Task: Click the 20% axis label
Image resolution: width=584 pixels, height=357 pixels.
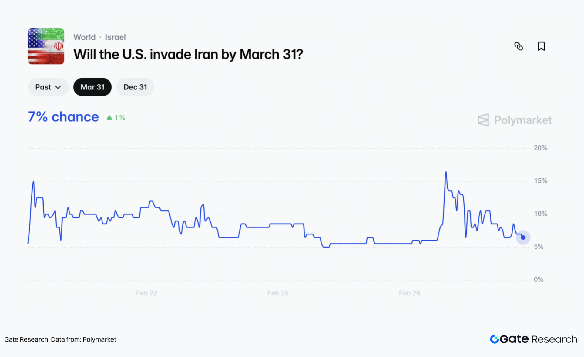Action: coord(540,148)
